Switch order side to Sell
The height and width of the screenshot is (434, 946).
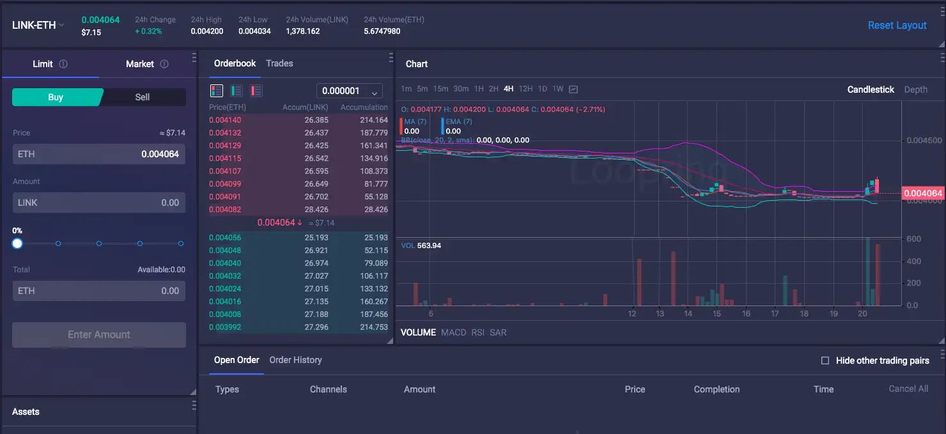coord(143,97)
